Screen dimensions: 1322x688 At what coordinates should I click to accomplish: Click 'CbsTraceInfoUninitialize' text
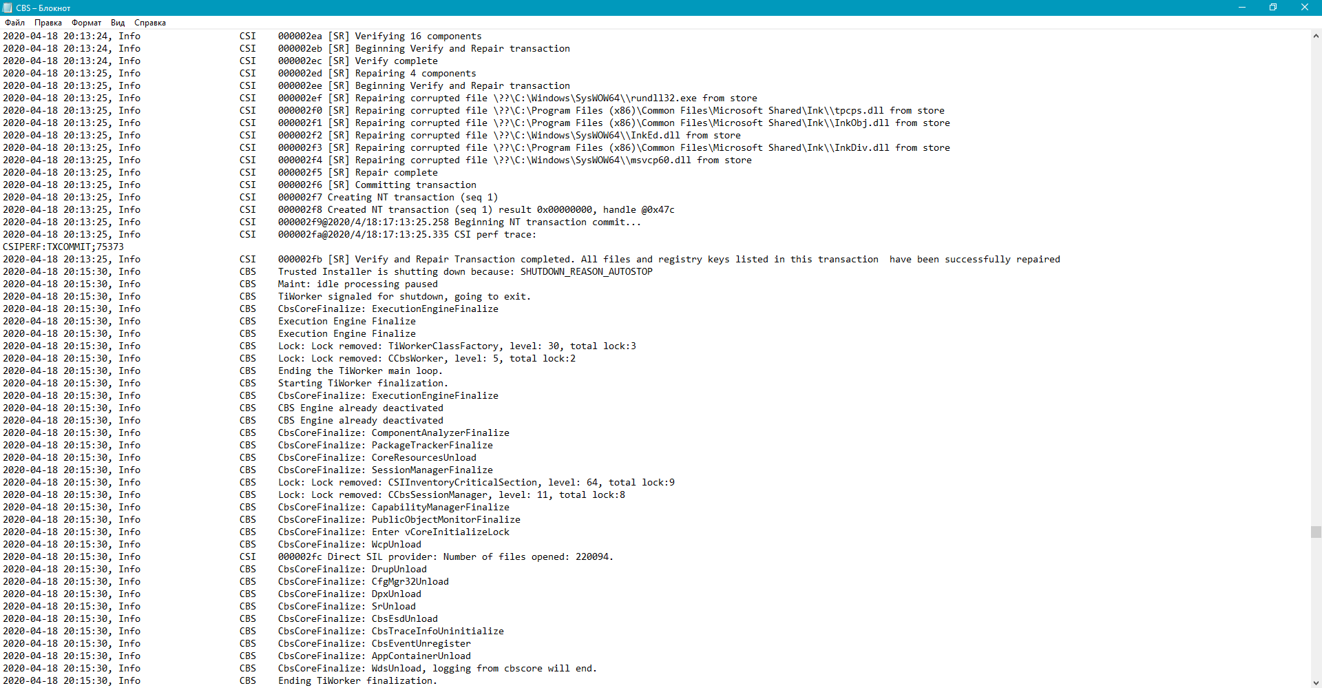point(437,632)
